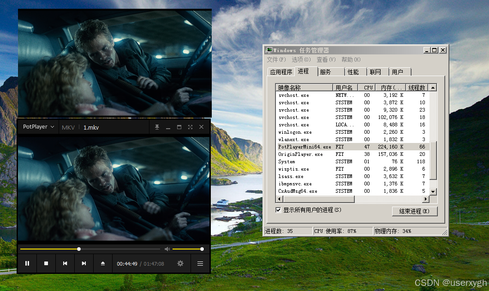Image resolution: width=489 pixels, height=291 pixels.
Task: Click the total duration 01:47:08
Action: [154, 264]
